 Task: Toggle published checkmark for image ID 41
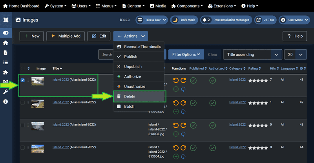(x=193, y=80)
